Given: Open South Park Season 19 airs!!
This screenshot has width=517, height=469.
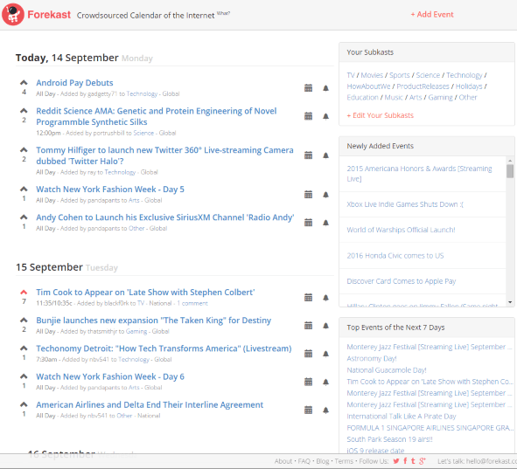Looking at the screenshot, I should [389, 439].
